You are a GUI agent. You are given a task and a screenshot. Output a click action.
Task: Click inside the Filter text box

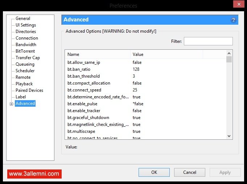(208, 41)
